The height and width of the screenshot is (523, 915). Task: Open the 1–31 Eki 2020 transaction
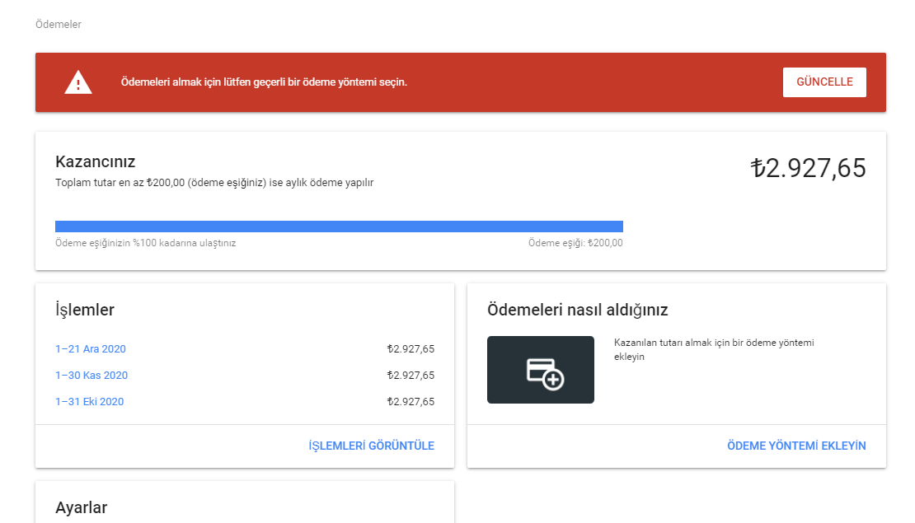[89, 401]
